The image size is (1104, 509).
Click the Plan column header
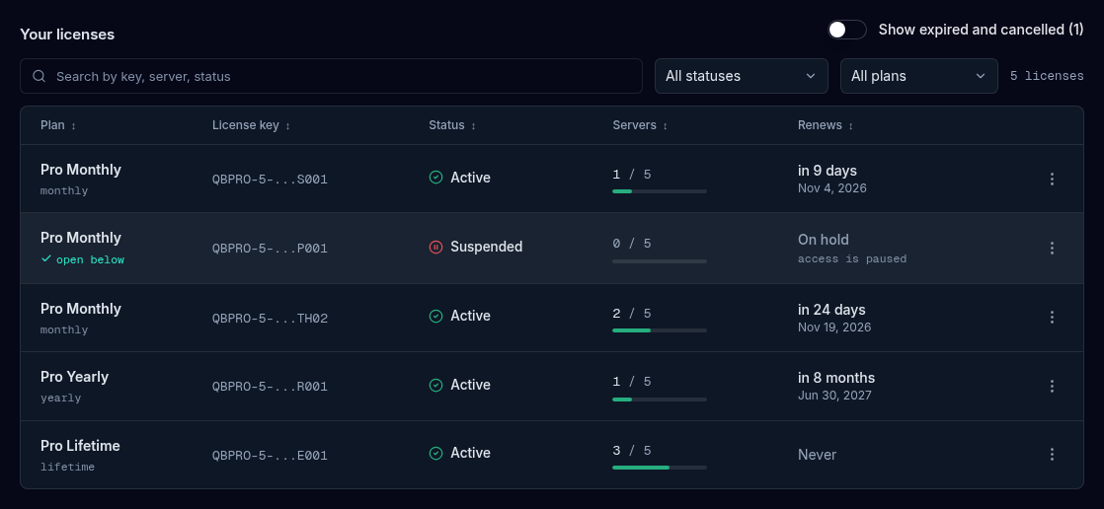[57, 125]
